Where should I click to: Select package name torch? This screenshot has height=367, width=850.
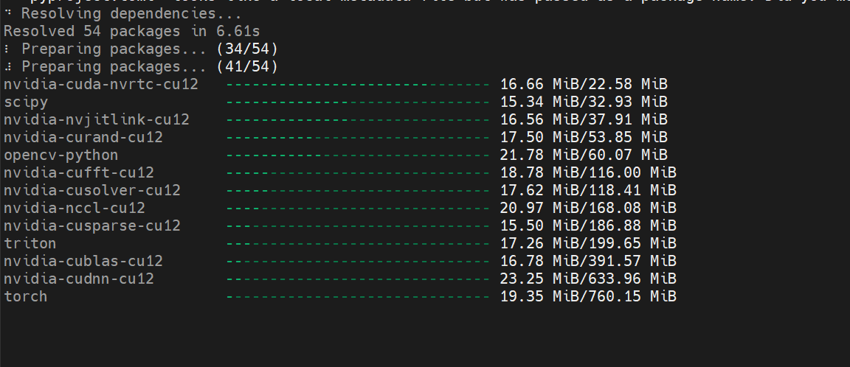click(x=26, y=297)
